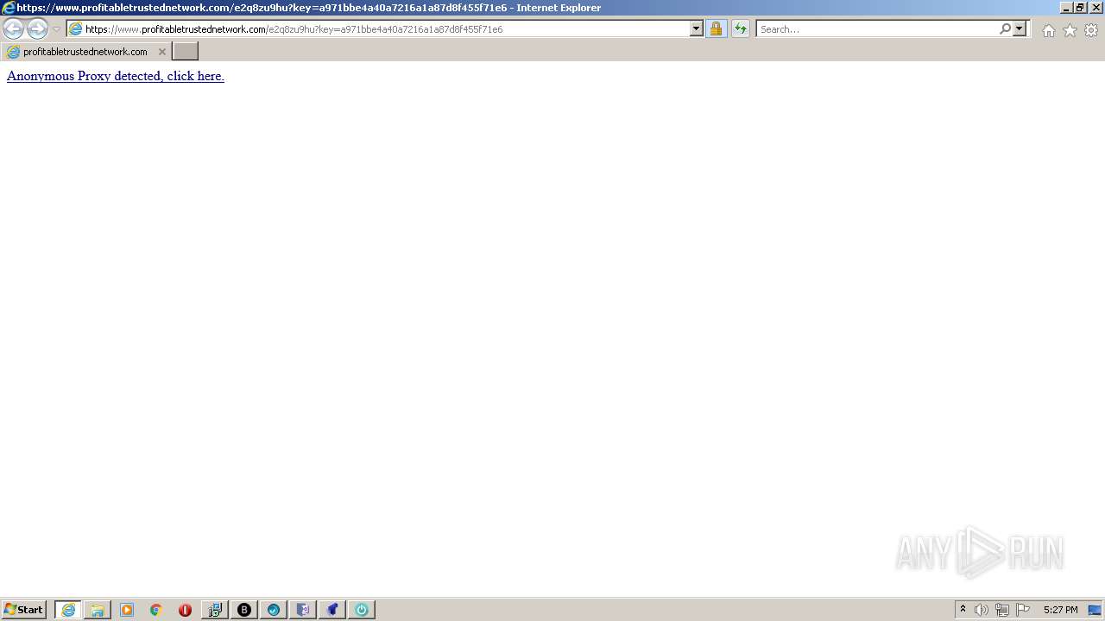1105x621 pixels.
Task: Open the purple document taskbar app
Action: coord(303,610)
